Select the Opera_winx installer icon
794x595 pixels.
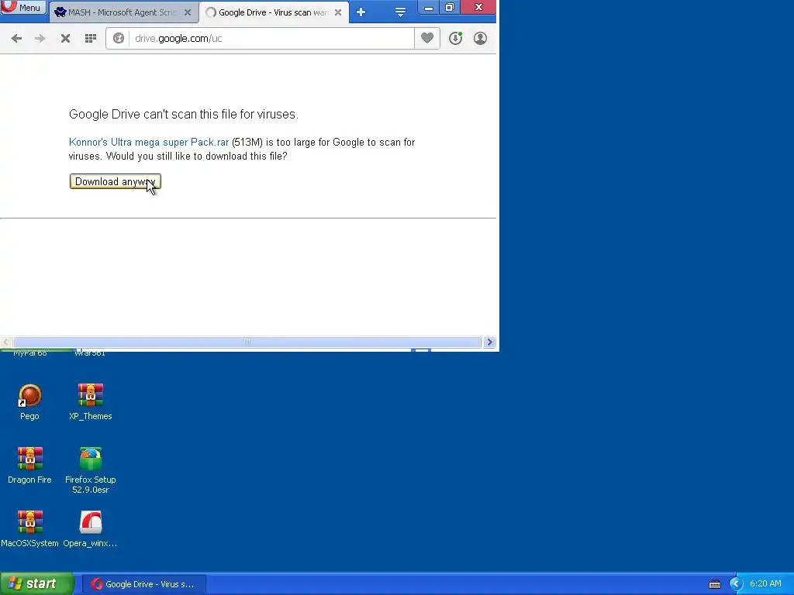tap(91, 529)
